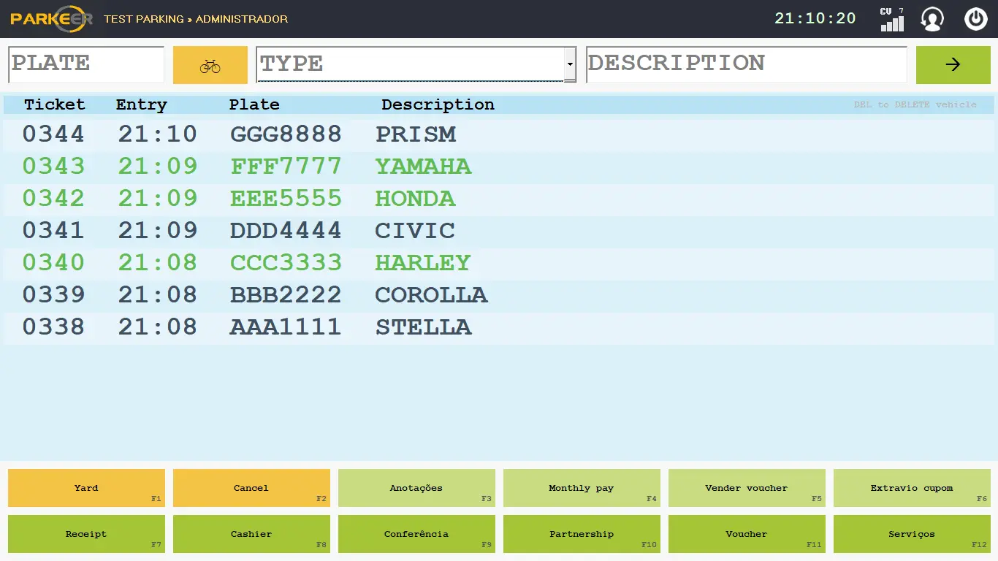Click TEST PARKING » ADMINISTRADOR title
The height and width of the screenshot is (561, 998).
[196, 19]
